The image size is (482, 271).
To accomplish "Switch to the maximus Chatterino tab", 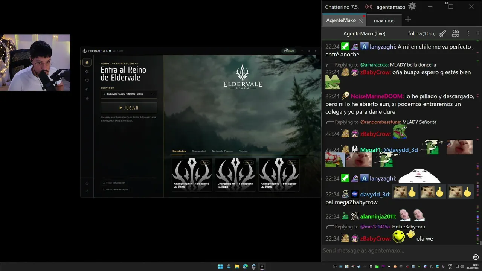I will pos(384,20).
